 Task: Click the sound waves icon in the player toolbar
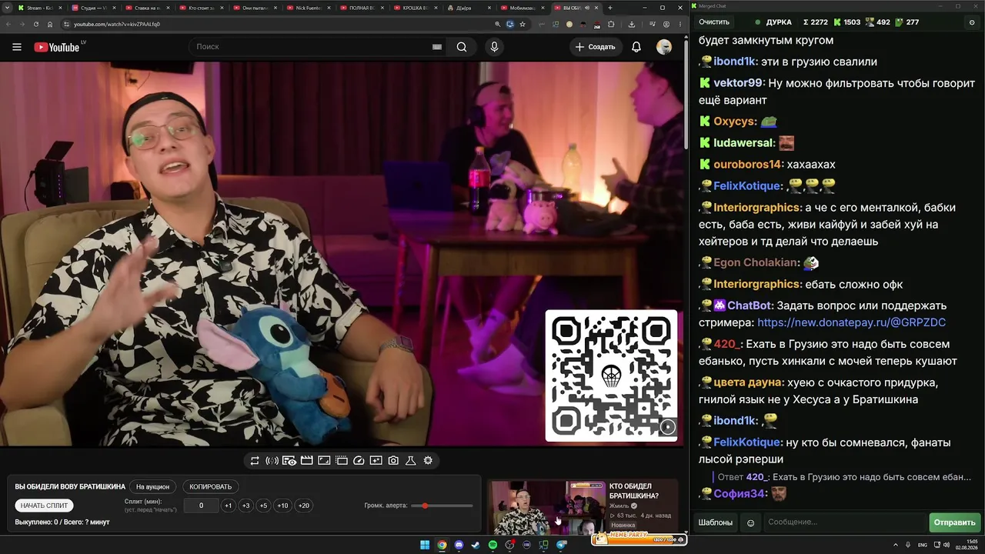272,461
